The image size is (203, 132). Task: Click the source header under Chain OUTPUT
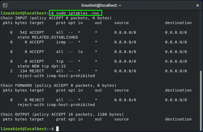click(x=122, y=119)
